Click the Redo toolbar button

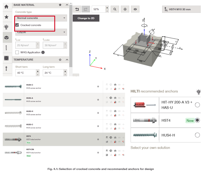[x=86, y=9]
